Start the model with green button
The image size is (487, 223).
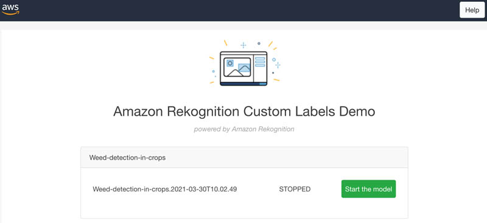pos(368,189)
